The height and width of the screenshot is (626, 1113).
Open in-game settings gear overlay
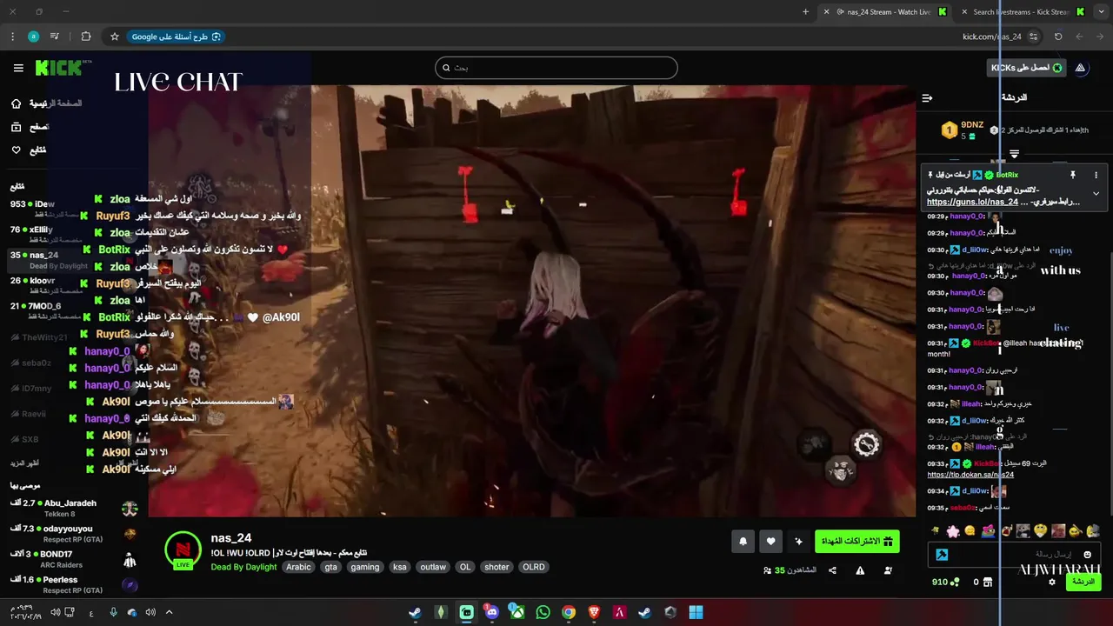(866, 445)
